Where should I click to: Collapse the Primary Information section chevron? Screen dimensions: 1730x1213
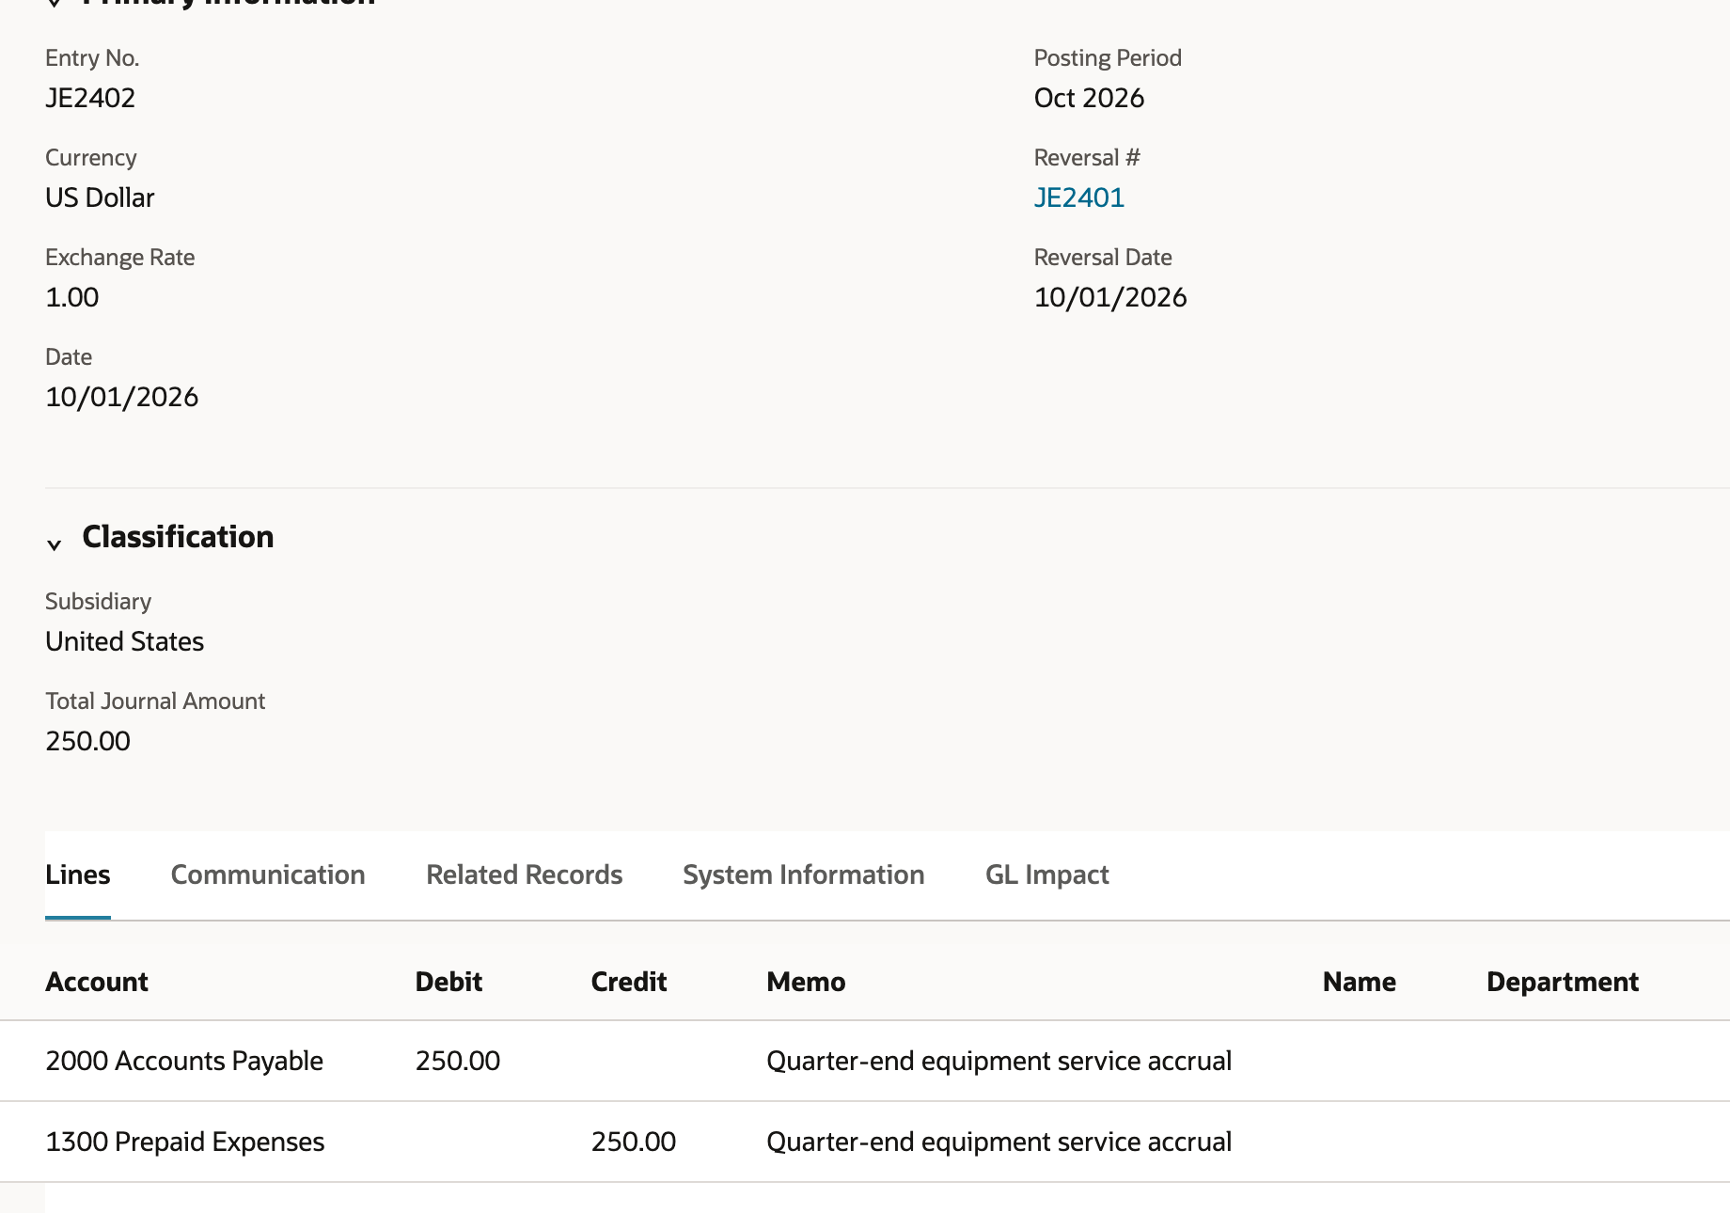click(x=55, y=3)
